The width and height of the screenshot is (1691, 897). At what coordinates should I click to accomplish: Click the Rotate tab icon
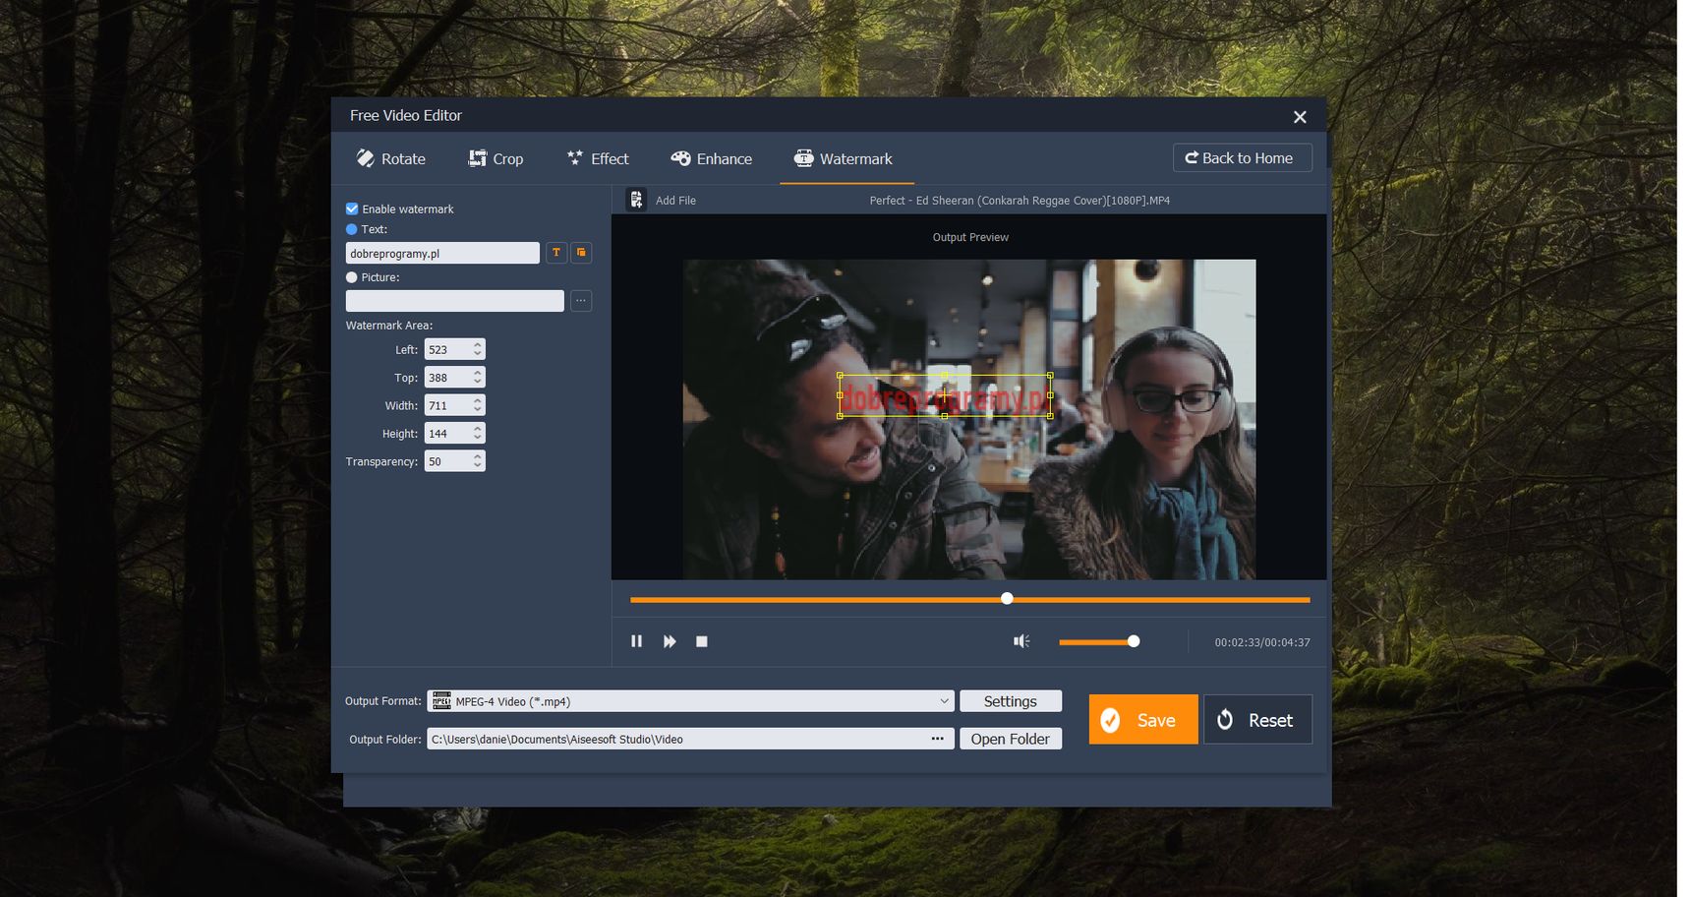tap(366, 158)
